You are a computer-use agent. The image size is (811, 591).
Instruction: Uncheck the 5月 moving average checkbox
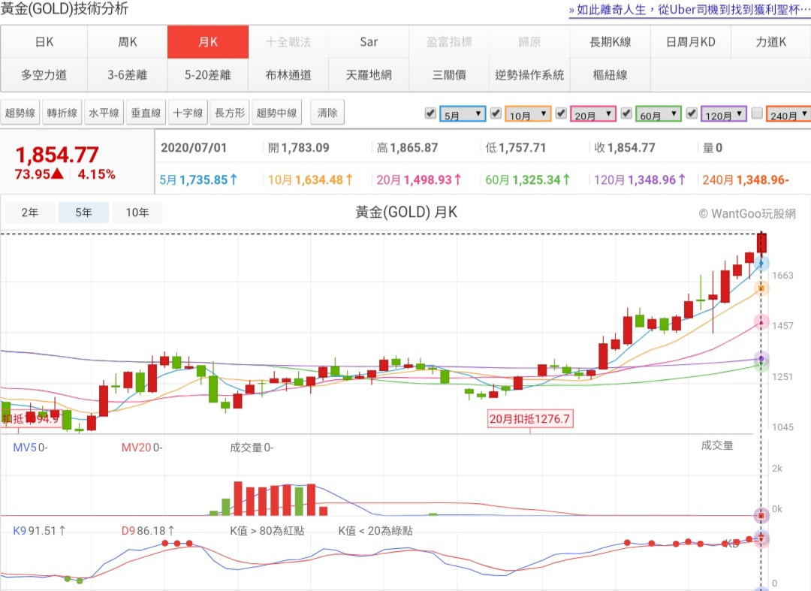click(x=430, y=113)
